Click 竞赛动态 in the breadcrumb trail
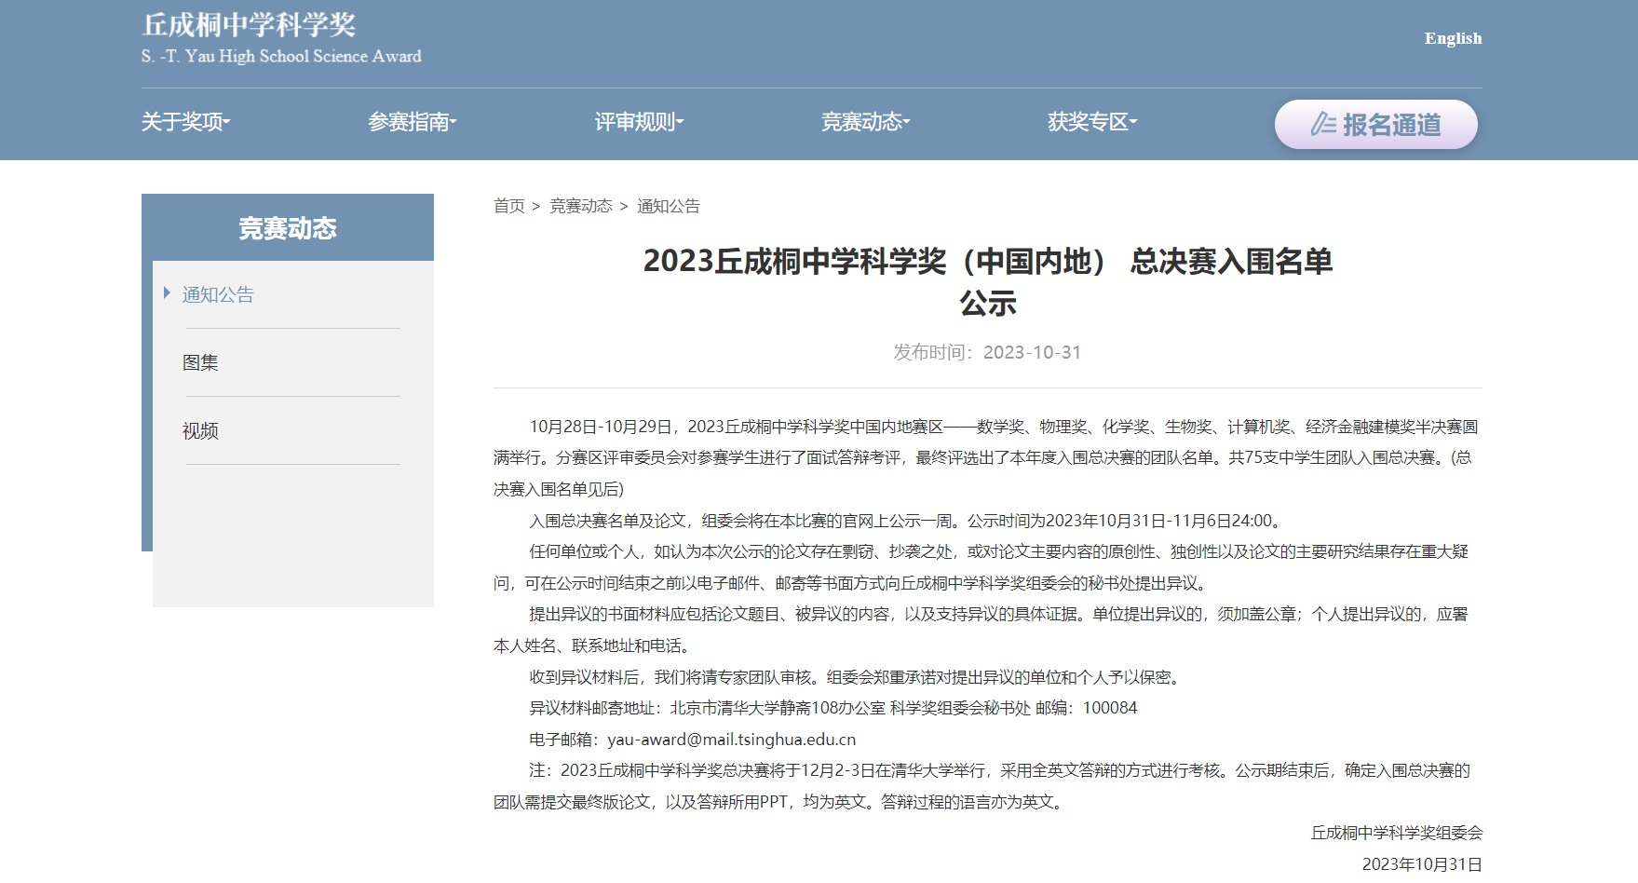The width and height of the screenshot is (1638, 883). click(x=582, y=206)
